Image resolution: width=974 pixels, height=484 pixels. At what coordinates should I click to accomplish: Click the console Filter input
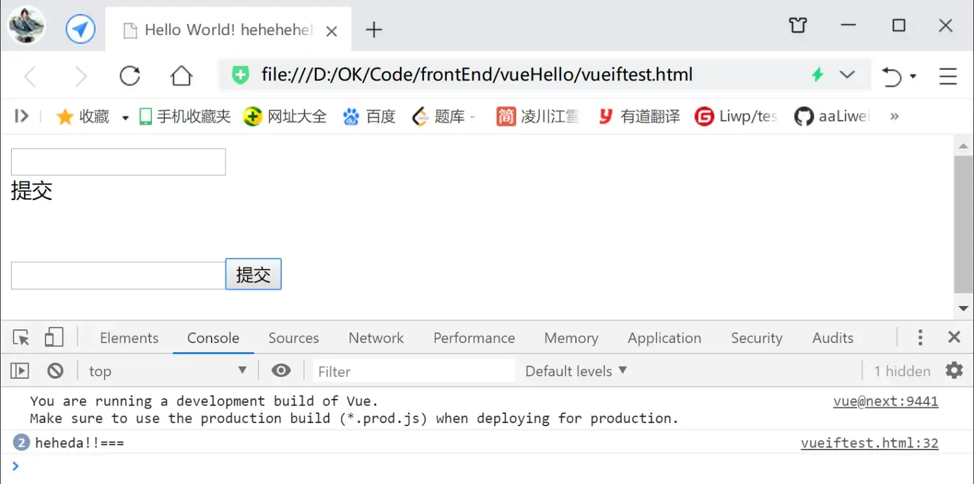(414, 371)
